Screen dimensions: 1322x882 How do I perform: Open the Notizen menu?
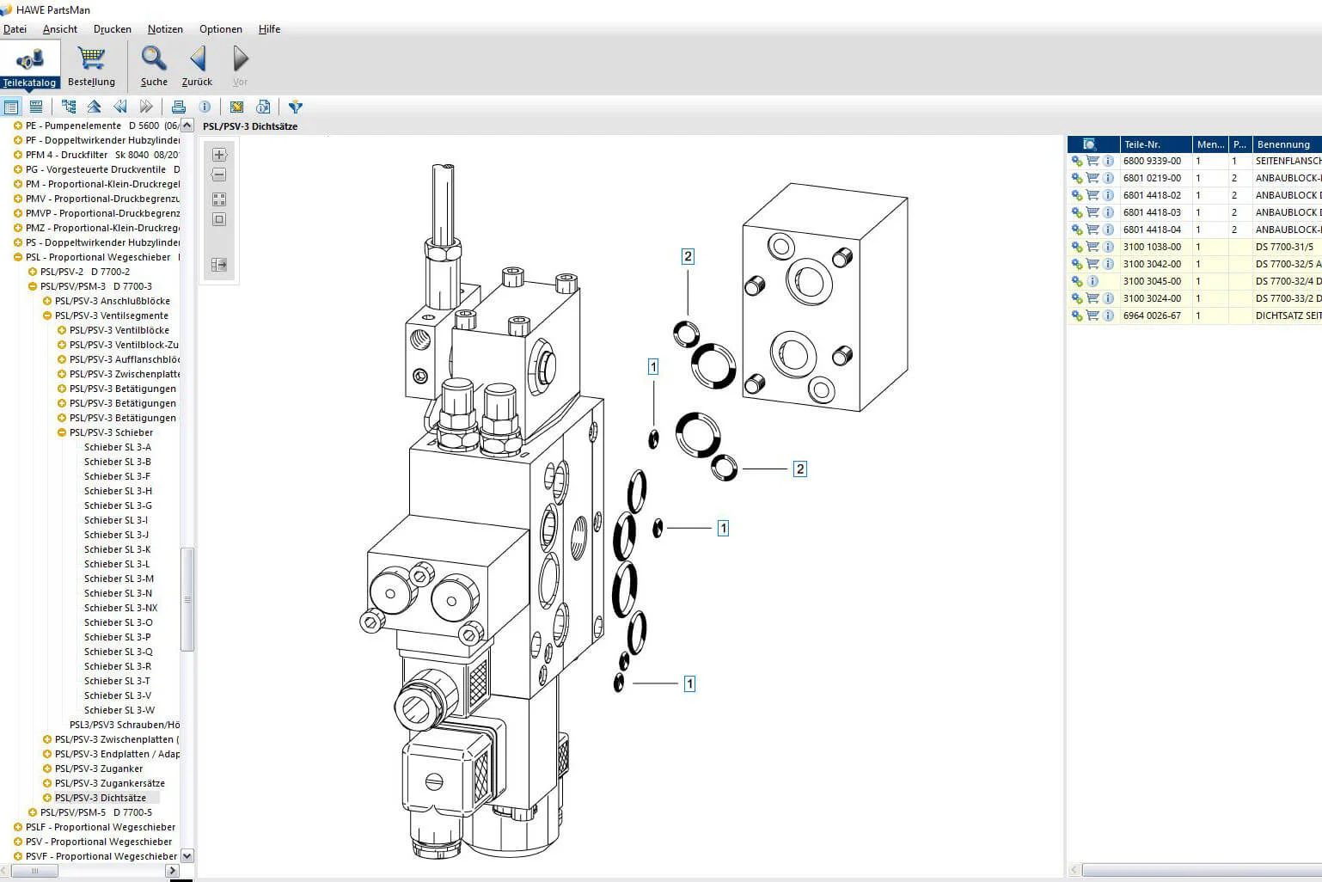pyautogui.click(x=165, y=29)
